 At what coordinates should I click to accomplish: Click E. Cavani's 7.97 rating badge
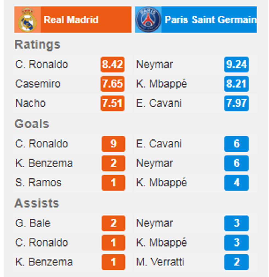(236, 103)
